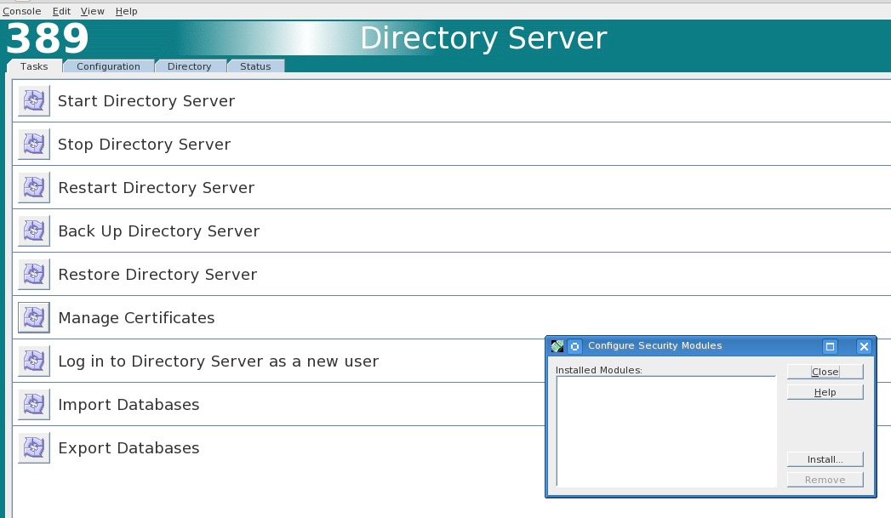Select the 'Restart Directory Server' text

157,187
